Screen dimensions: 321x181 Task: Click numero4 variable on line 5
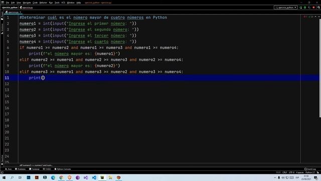point(28,42)
